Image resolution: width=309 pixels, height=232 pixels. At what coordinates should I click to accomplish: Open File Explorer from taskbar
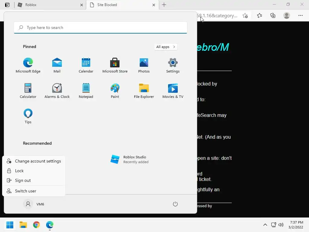click(x=23, y=225)
